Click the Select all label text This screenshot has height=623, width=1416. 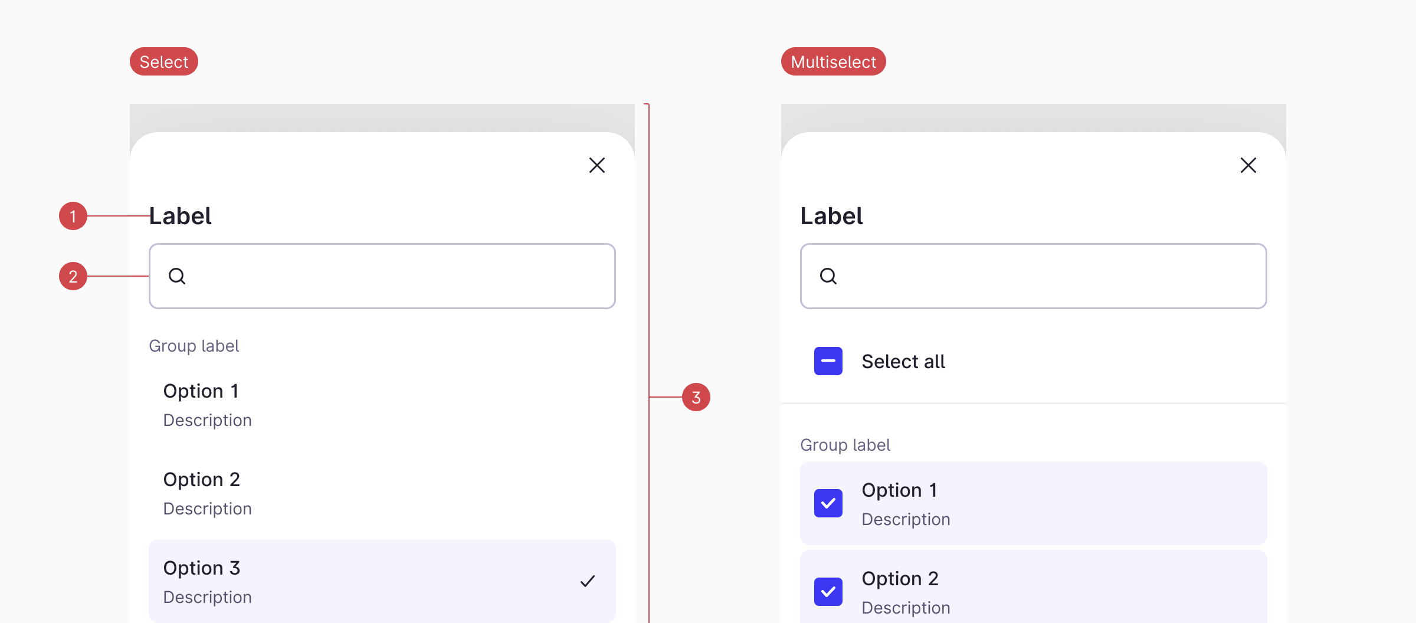pyautogui.click(x=903, y=361)
